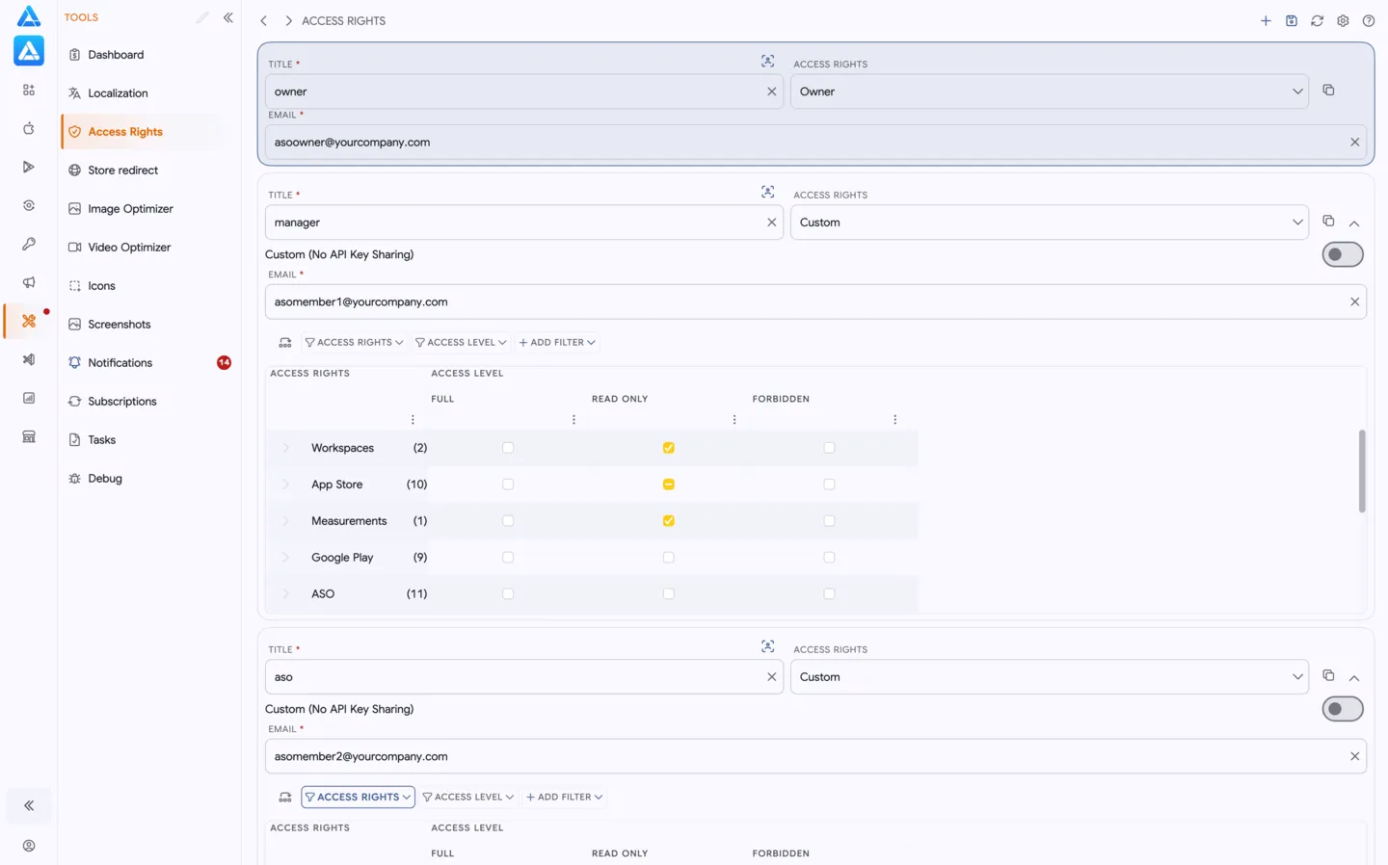Expand the App Store tree row

(285, 485)
